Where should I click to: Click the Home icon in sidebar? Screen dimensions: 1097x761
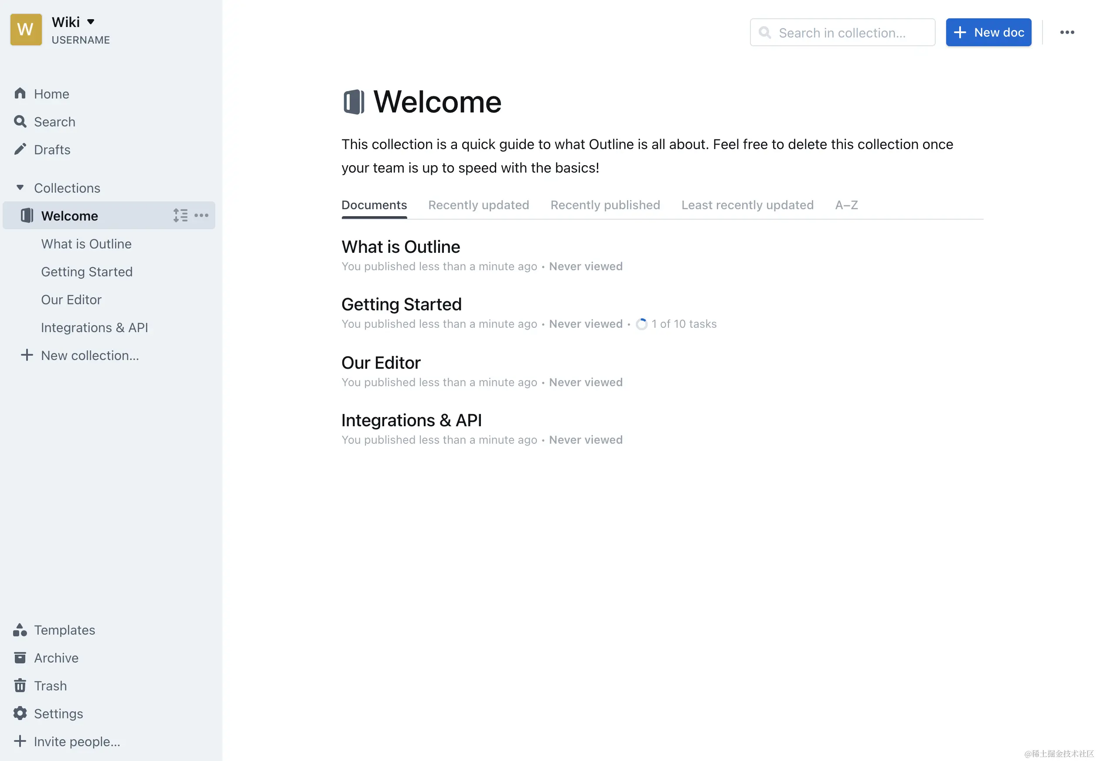pyautogui.click(x=20, y=93)
